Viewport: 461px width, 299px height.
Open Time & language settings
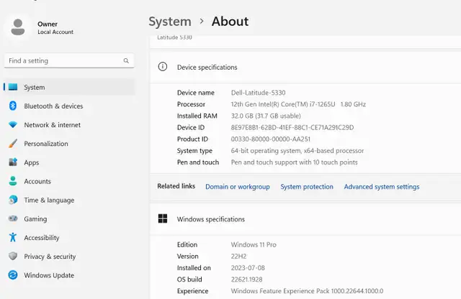[69, 200]
